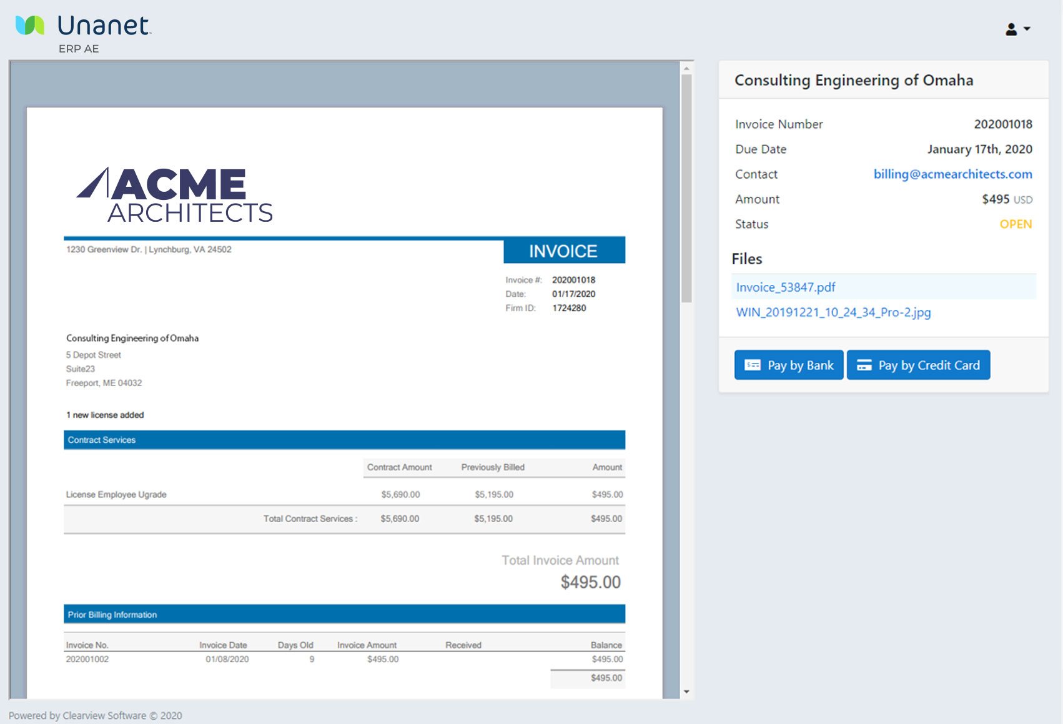Click the Prior Billing Information section bar
The width and height of the screenshot is (1063, 724).
[344, 614]
